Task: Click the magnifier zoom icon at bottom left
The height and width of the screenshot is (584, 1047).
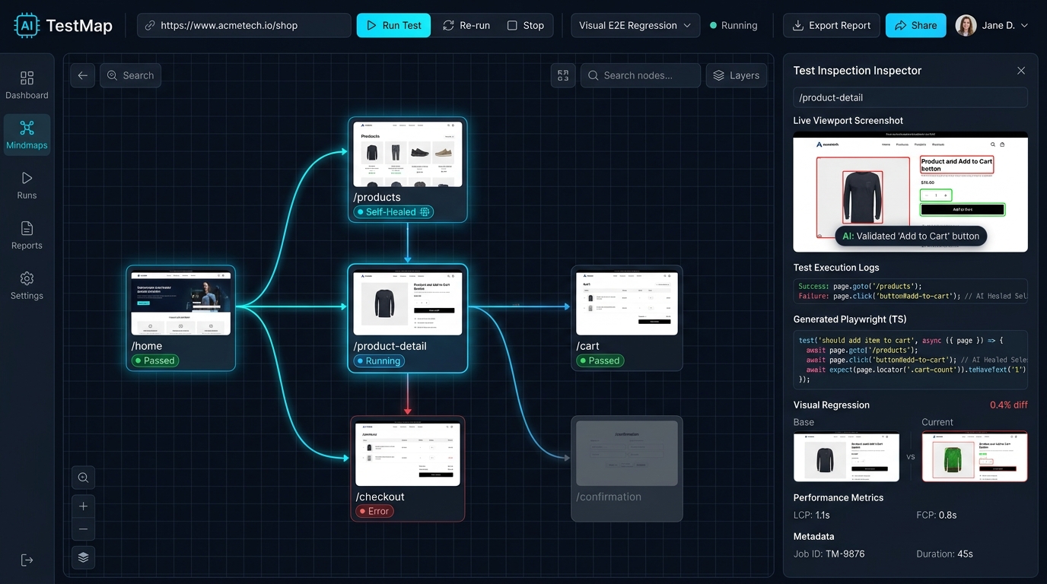Action: click(x=84, y=478)
